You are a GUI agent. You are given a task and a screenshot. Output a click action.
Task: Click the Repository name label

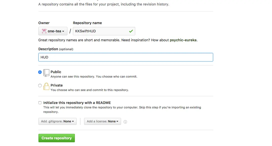(x=87, y=23)
